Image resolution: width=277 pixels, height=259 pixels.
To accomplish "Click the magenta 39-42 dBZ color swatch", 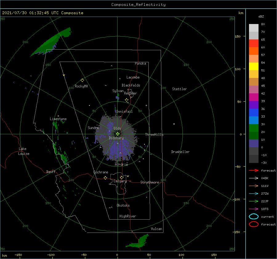I will click(254, 97).
